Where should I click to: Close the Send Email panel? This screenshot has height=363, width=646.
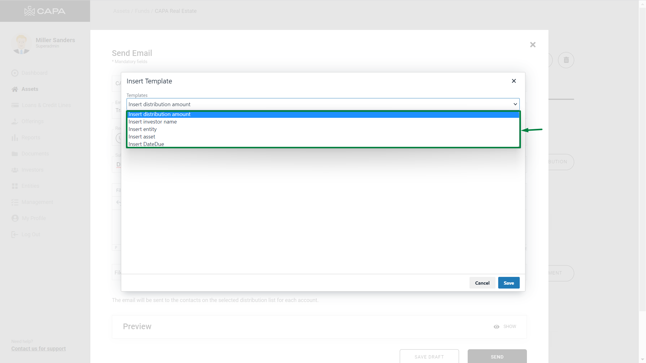coord(533,45)
